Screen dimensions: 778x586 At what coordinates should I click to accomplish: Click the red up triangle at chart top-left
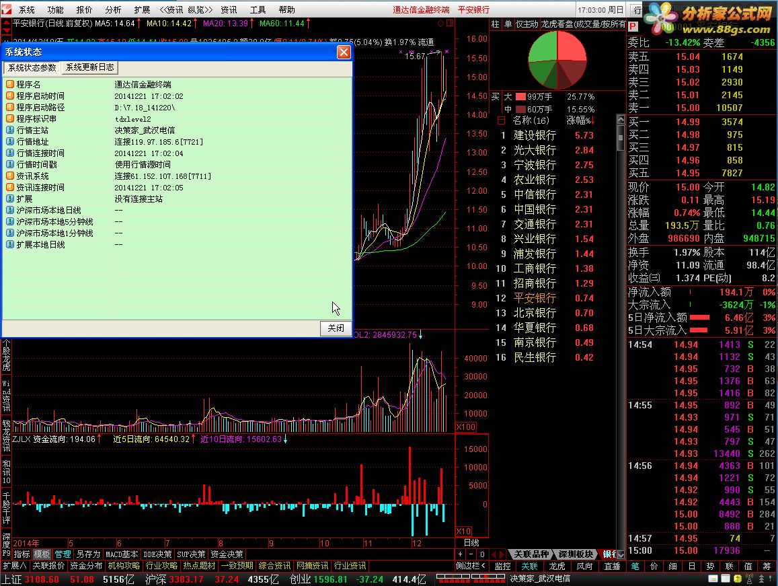pos(7,22)
